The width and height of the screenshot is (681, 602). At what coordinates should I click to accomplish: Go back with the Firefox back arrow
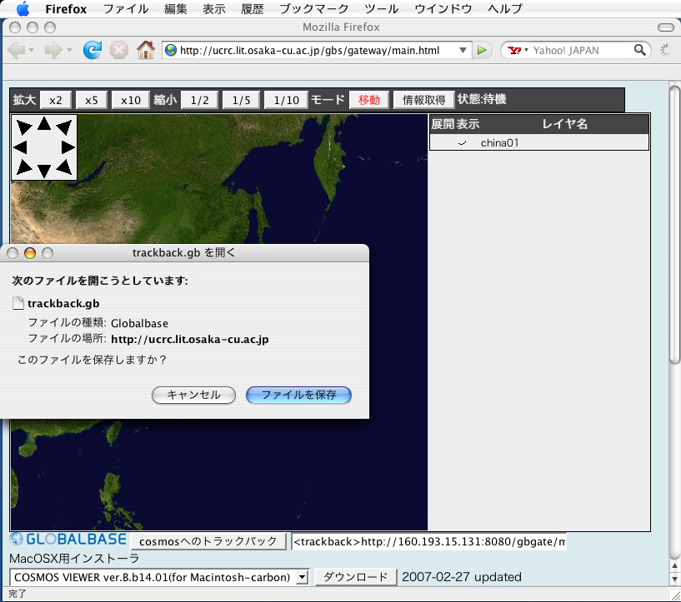[16, 50]
